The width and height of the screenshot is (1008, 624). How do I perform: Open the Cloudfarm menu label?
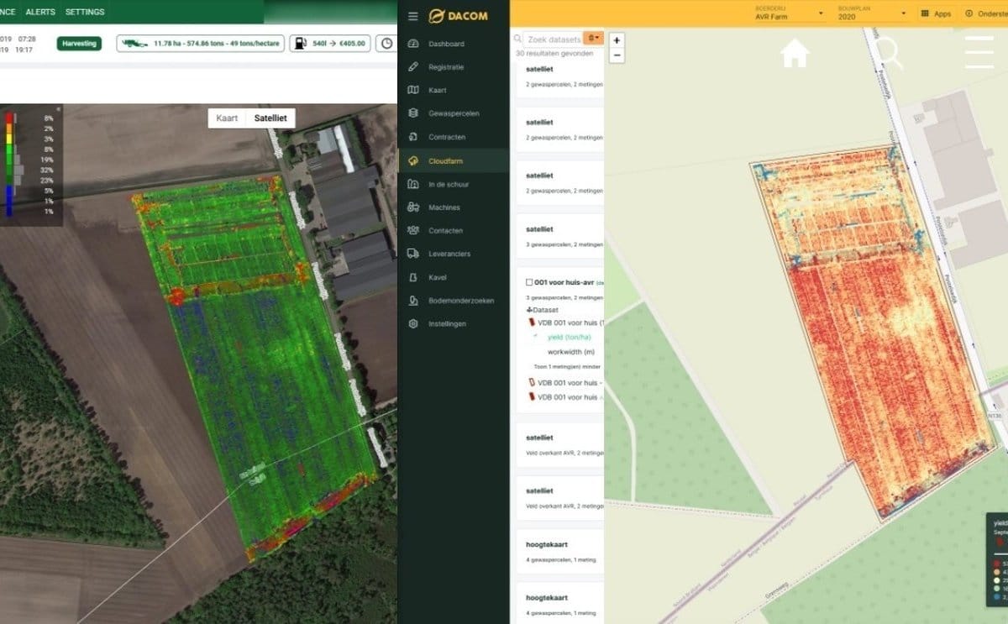[445, 160]
